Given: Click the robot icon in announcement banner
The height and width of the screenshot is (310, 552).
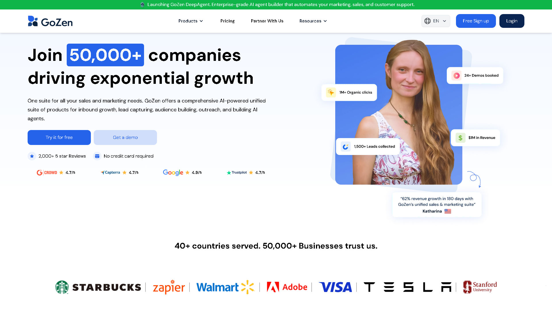Looking at the screenshot, I should coord(142,5).
